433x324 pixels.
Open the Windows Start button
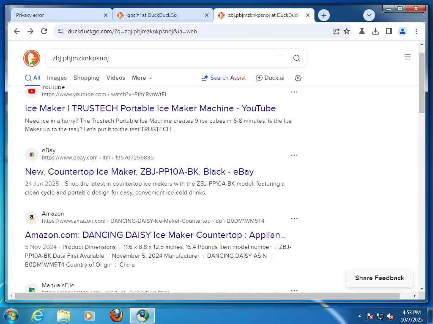pyautogui.click(x=11, y=316)
